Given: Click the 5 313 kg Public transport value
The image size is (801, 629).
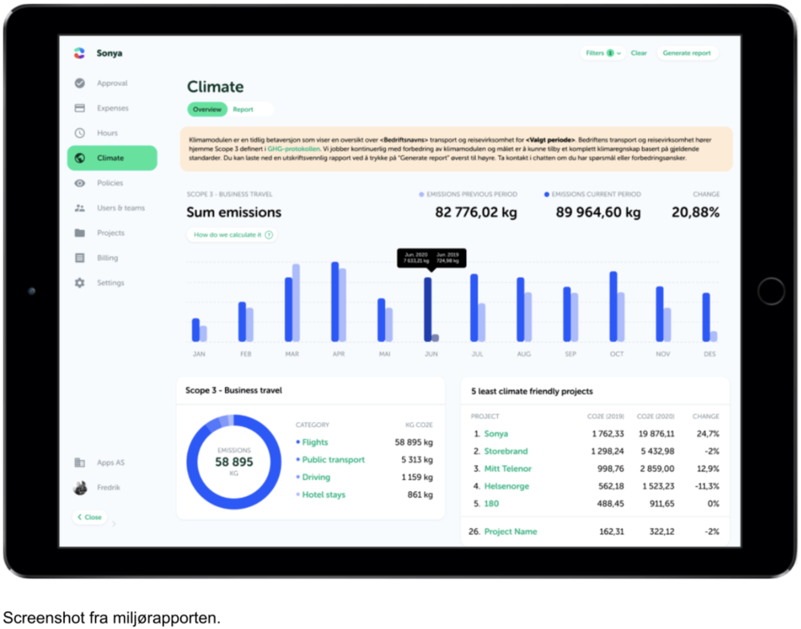Looking at the screenshot, I should pos(417,460).
